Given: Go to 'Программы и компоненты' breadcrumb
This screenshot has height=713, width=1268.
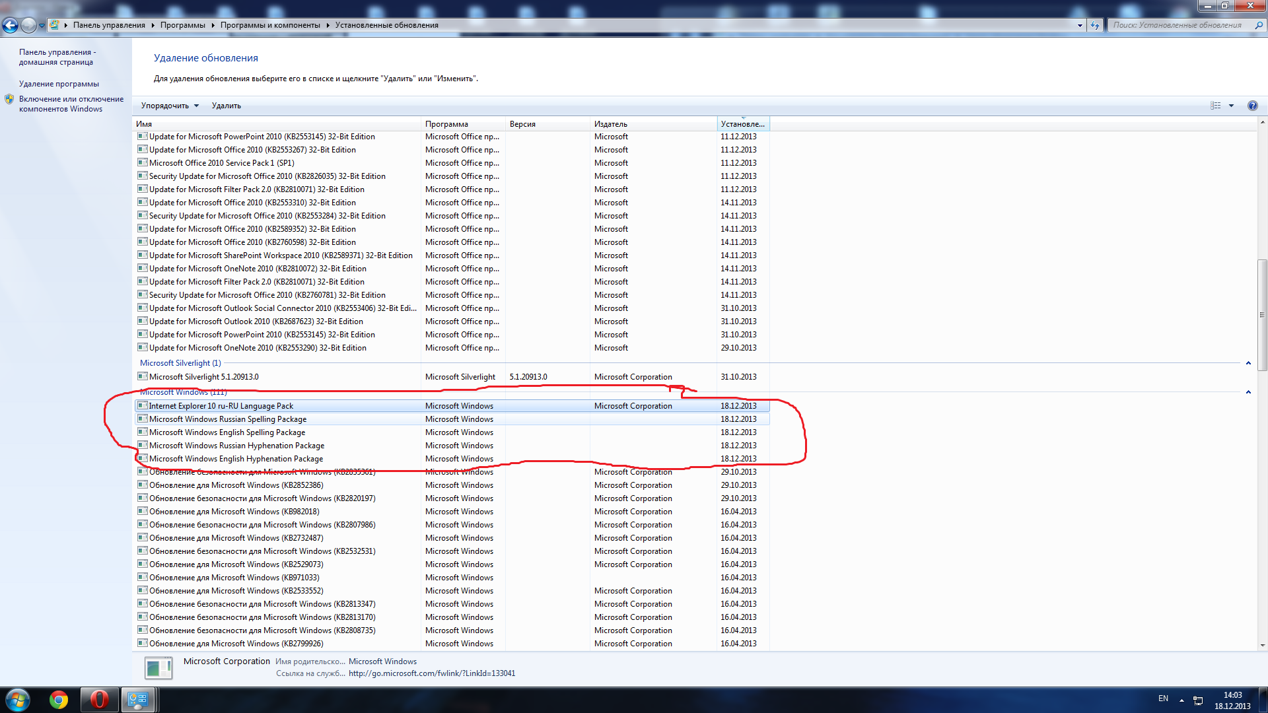Looking at the screenshot, I should tap(270, 25).
